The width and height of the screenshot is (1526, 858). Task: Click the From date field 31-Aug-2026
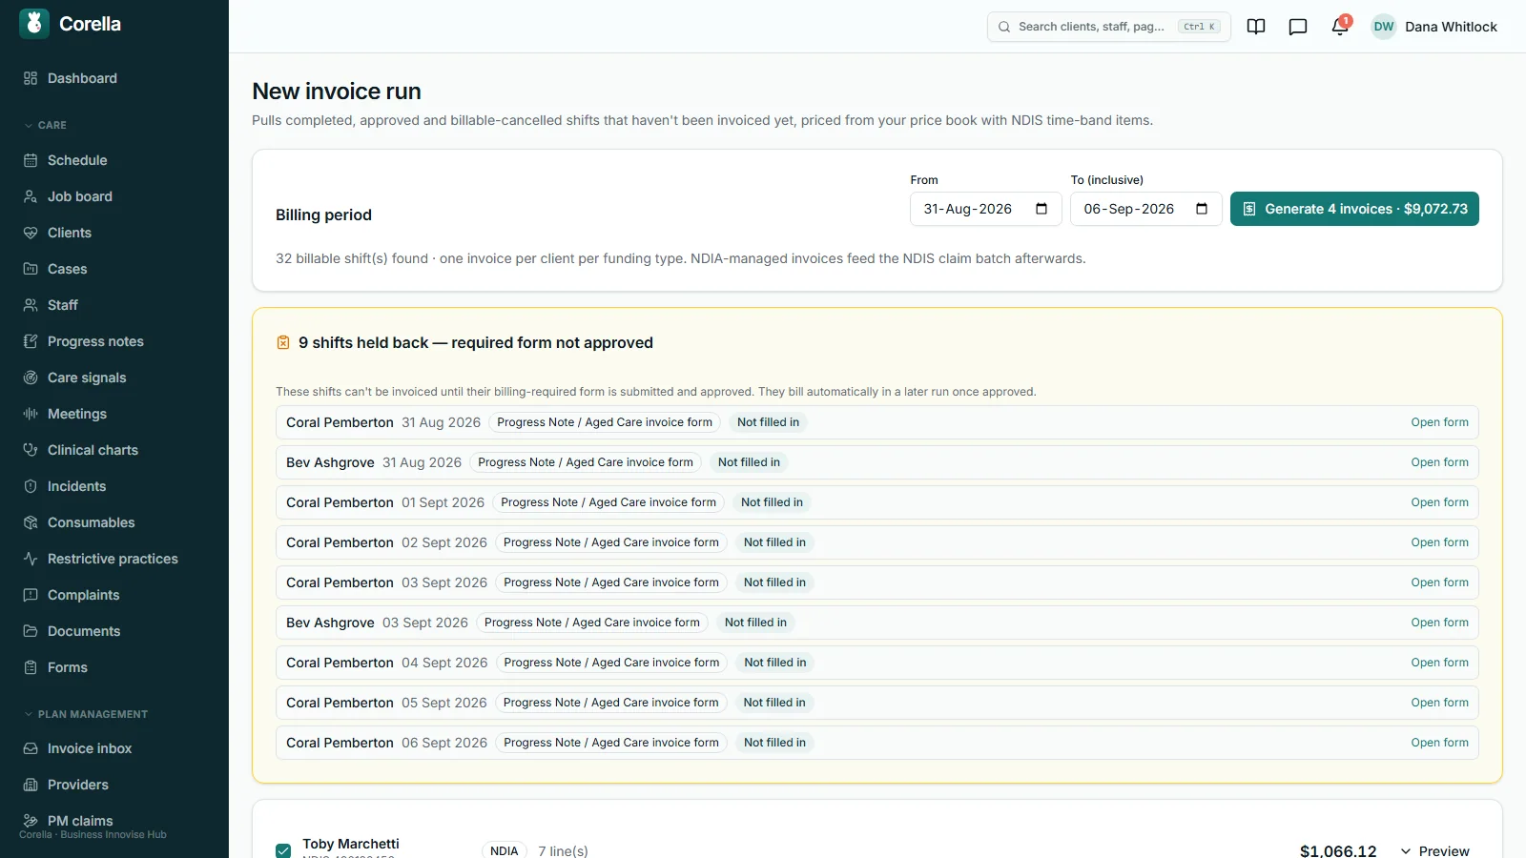coord(986,209)
